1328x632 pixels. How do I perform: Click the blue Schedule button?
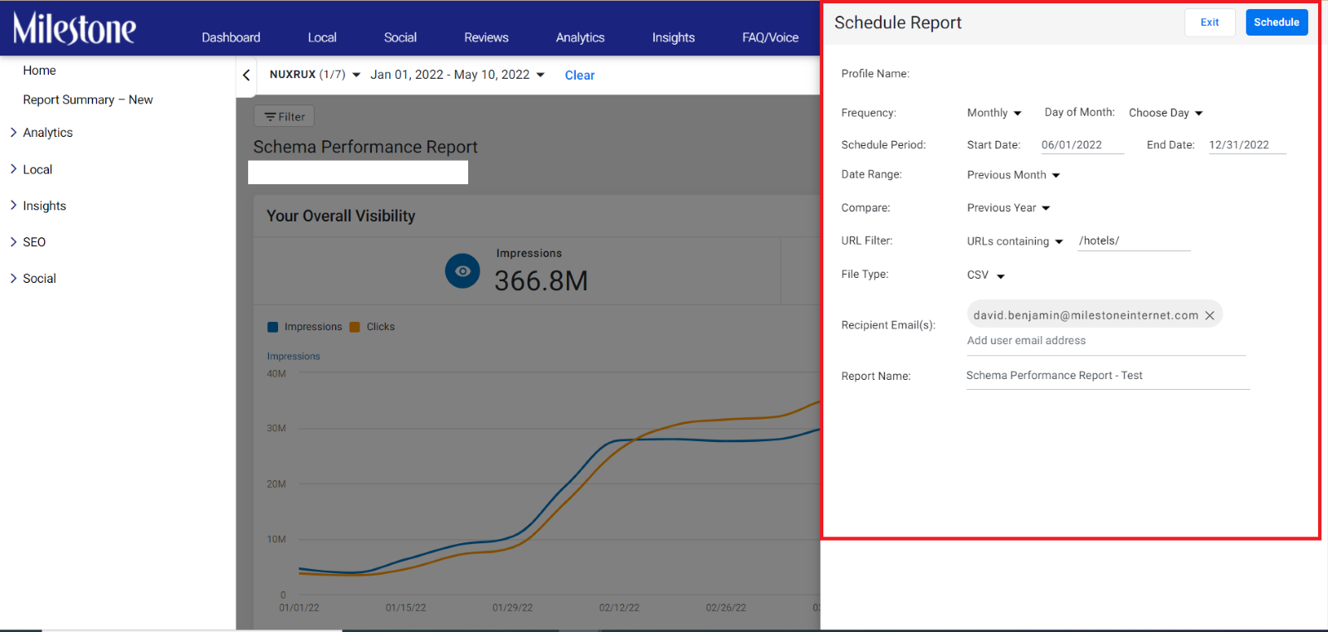[x=1277, y=22]
